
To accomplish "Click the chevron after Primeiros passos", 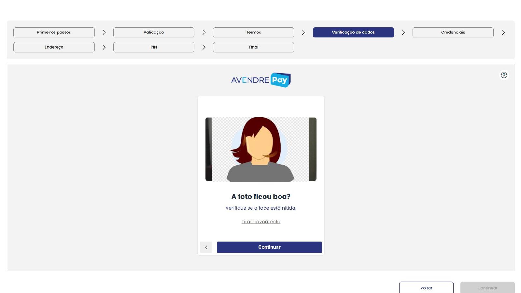I will pos(104,32).
